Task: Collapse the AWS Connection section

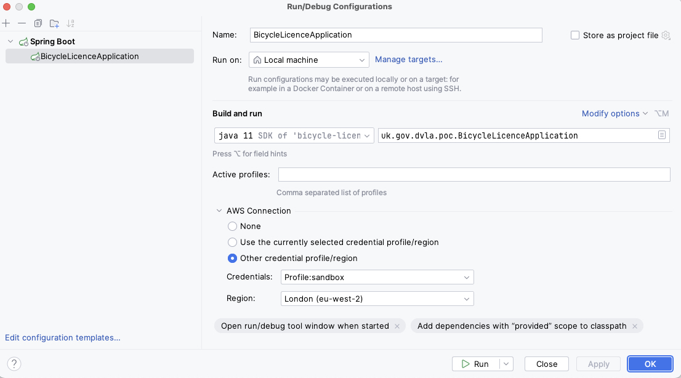Action: coord(219,211)
